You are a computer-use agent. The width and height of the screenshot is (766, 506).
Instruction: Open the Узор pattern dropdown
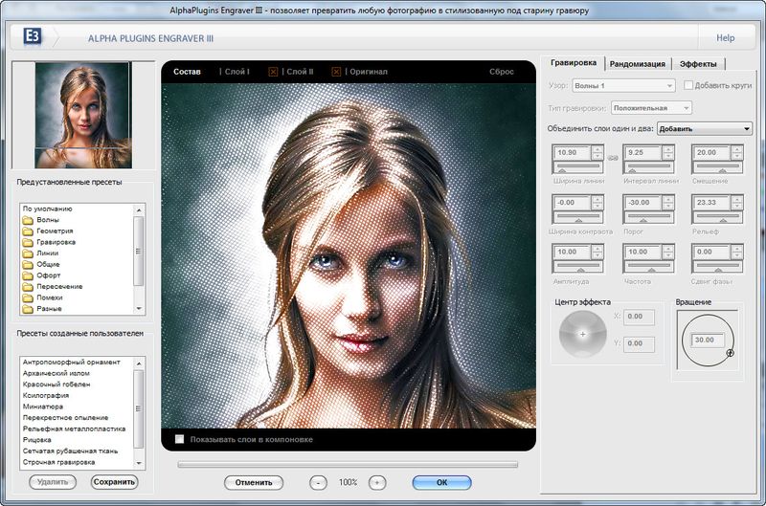(624, 85)
